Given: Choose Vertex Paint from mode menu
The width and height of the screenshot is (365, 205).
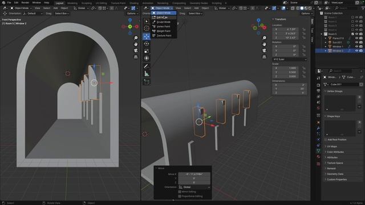Looking at the screenshot, I should coord(164,27).
